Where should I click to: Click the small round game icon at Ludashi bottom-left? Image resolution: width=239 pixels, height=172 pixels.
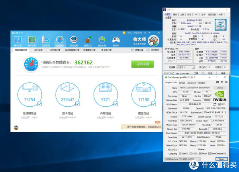(16, 127)
